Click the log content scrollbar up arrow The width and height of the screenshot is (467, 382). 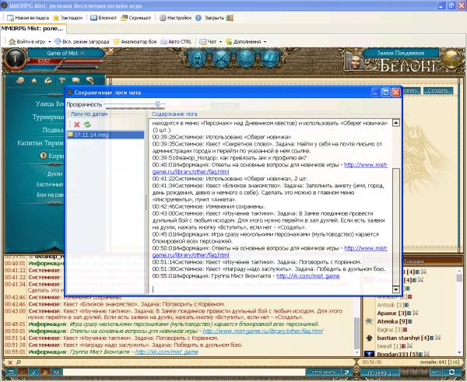[x=396, y=123]
